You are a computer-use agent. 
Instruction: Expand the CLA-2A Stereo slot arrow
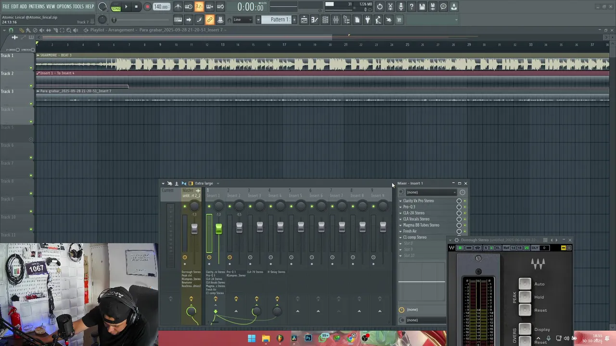400,213
